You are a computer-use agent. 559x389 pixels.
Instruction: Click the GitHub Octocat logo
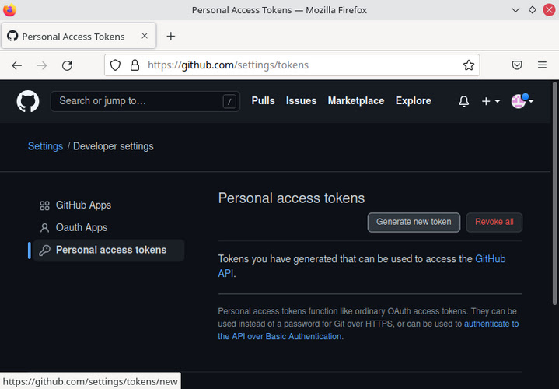28,101
